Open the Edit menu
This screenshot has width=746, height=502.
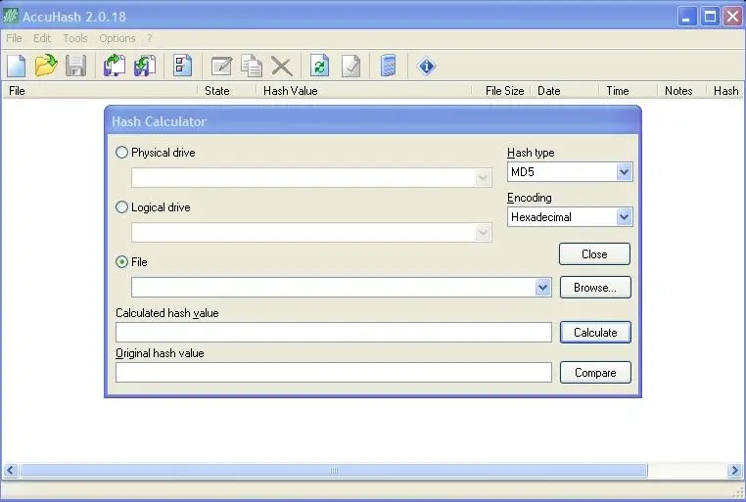point(42,38)
